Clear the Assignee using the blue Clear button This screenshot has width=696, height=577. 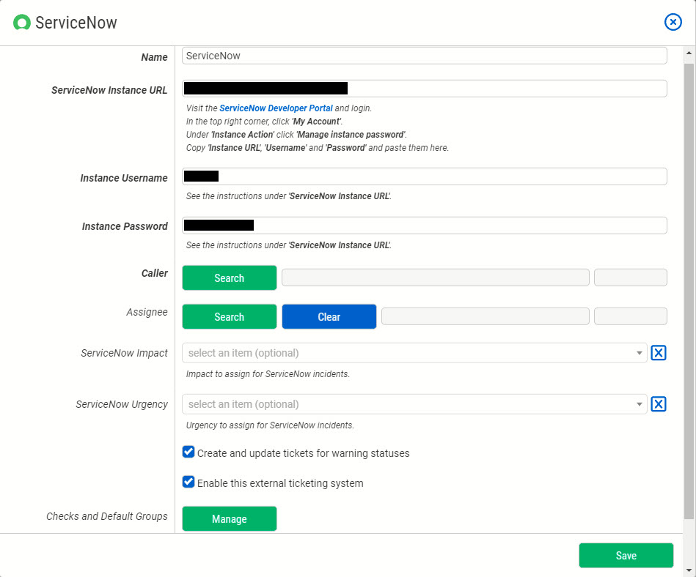point(329,317)
